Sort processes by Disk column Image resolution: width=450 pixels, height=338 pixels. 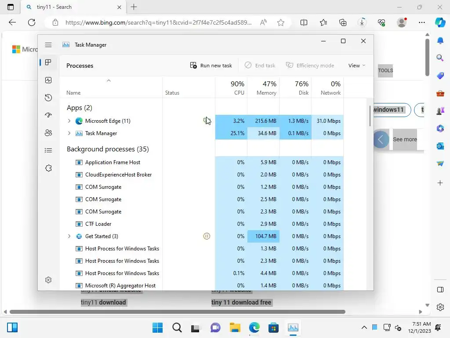(296, 88)
